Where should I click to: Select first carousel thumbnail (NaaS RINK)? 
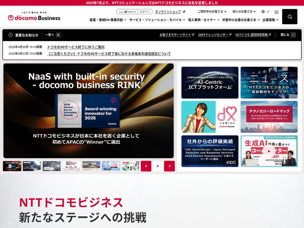click(x=12, y=166)
